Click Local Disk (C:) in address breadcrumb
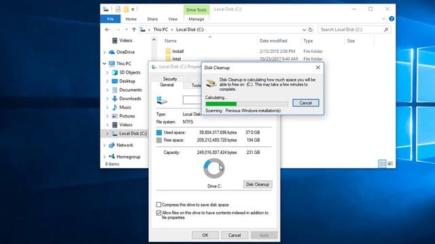The width and height of the screenshot is (435, 244). 190,30
